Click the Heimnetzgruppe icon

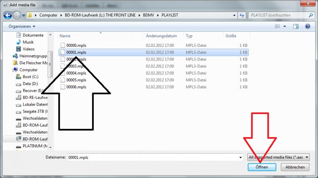click(x=15, y=56)
